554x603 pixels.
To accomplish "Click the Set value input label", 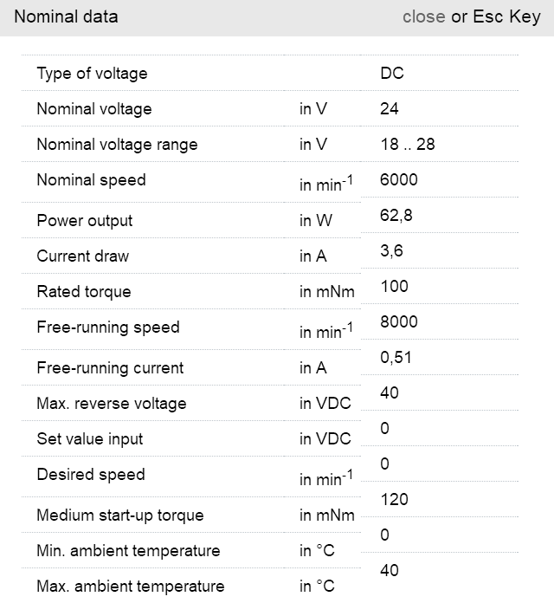I will coord(90,439).
